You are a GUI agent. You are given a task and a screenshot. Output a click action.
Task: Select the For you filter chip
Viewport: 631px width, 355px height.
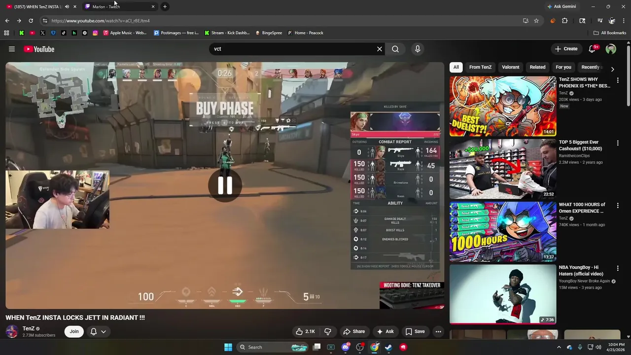point(563,67)
